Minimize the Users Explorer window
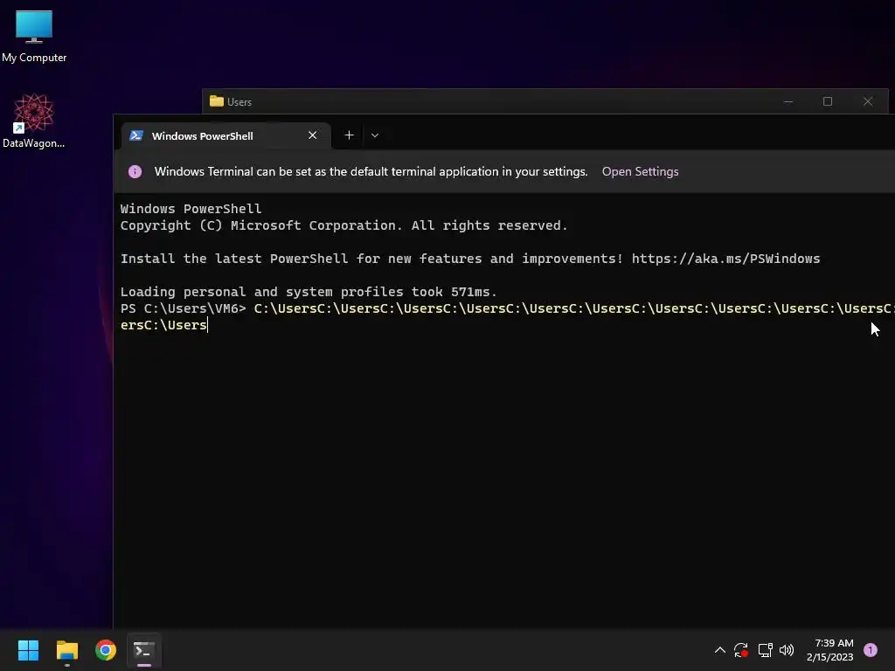The width and height of the screenshot is (895, 671). click(788, 101)
